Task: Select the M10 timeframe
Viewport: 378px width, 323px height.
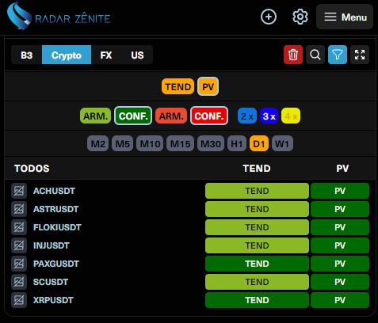Action: point(150,143)
